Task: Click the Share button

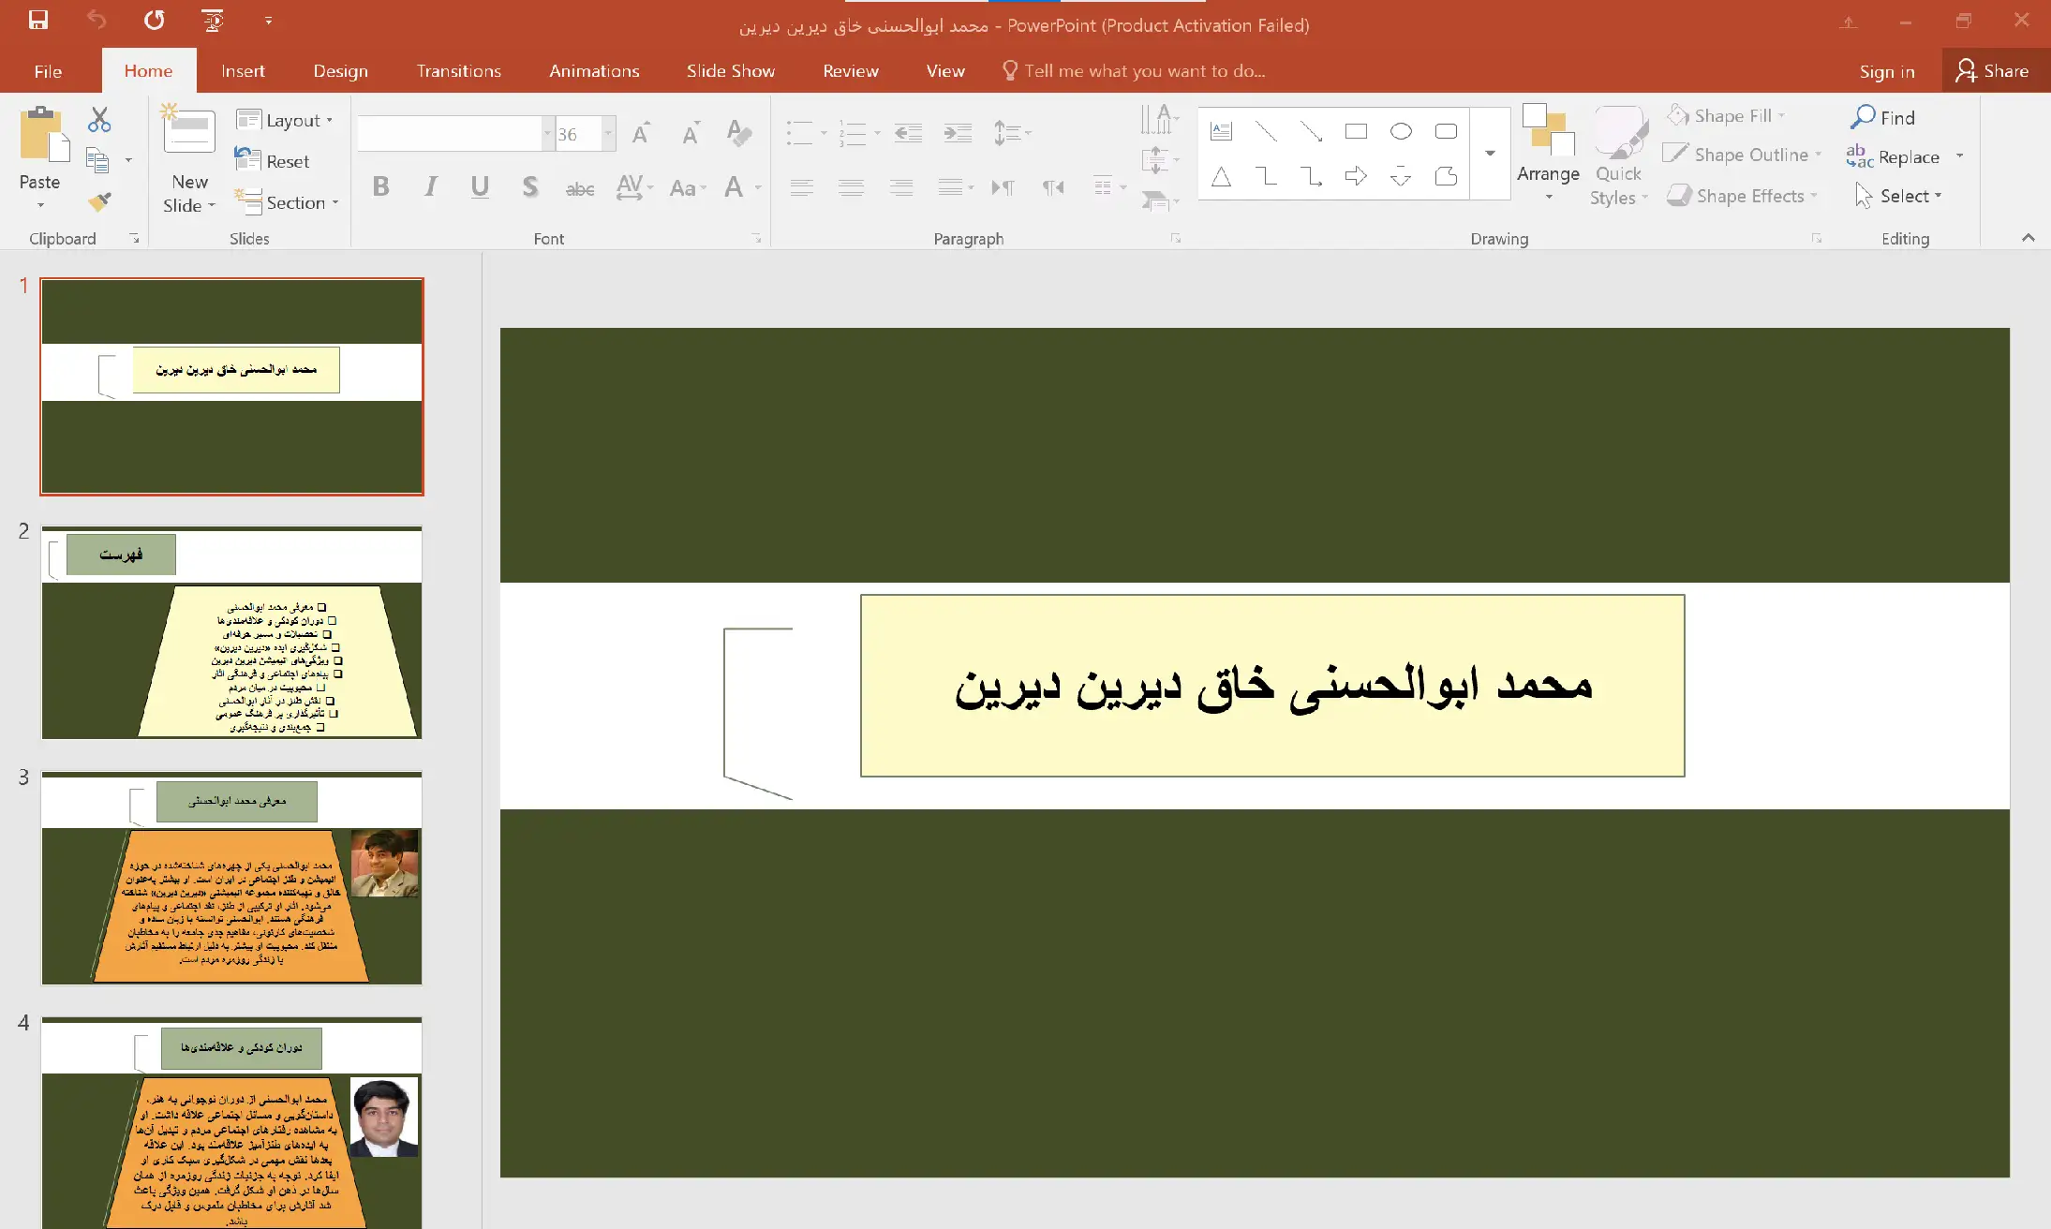Action: [x=1993, y=71]
